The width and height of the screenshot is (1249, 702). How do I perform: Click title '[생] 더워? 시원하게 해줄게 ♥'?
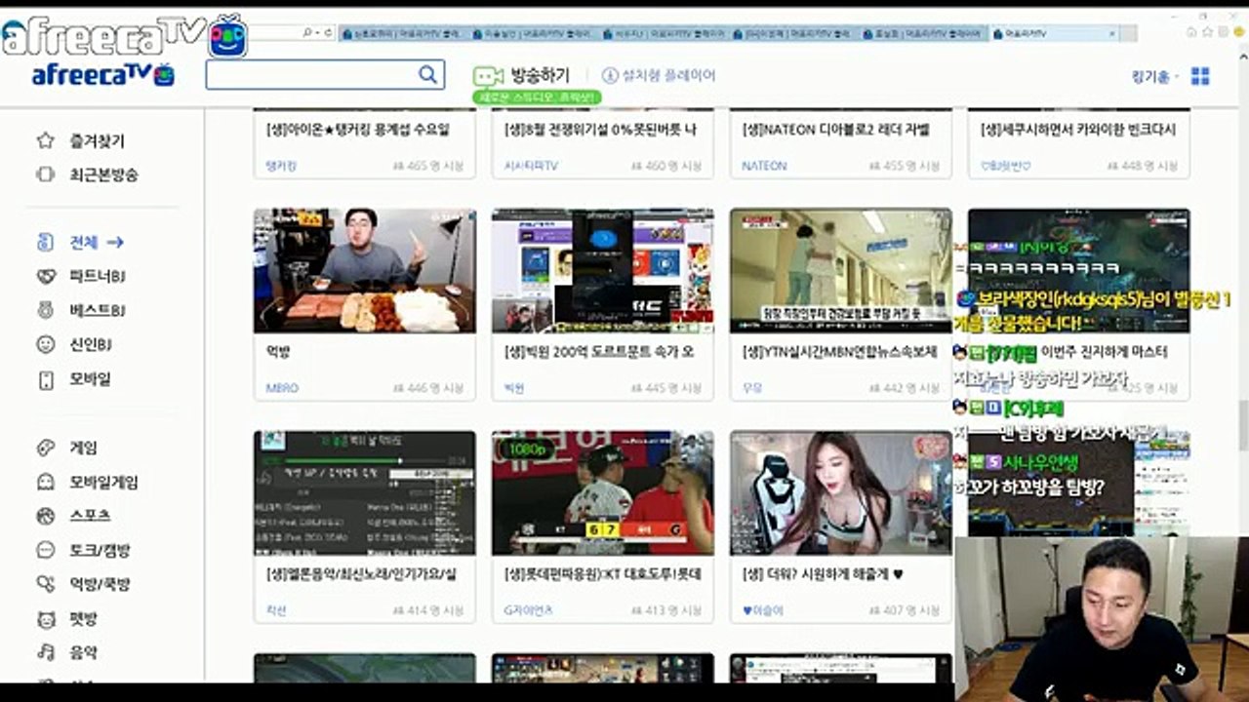(x=823, y=573)
